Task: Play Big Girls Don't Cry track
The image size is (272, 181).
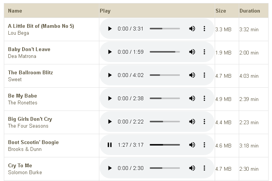Action: pyautogui.click(x=110, y=122)
